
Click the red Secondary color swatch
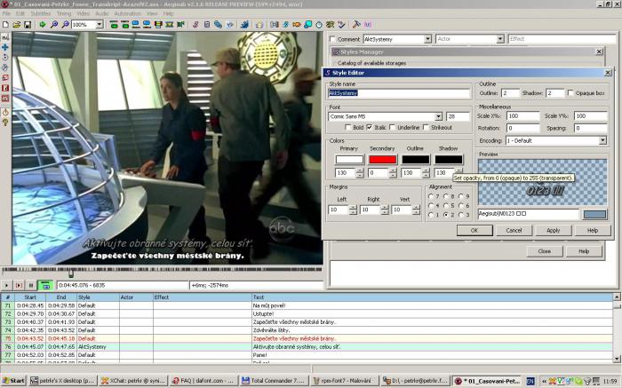[x=382, y=159]
